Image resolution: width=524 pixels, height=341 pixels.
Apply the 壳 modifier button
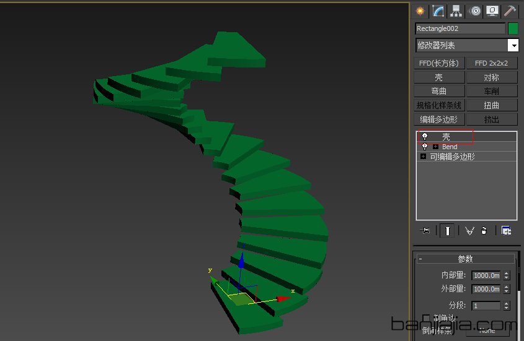(x=439, y=77)
